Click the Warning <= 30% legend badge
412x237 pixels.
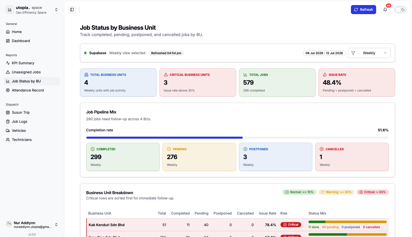[x=336, y=192]
